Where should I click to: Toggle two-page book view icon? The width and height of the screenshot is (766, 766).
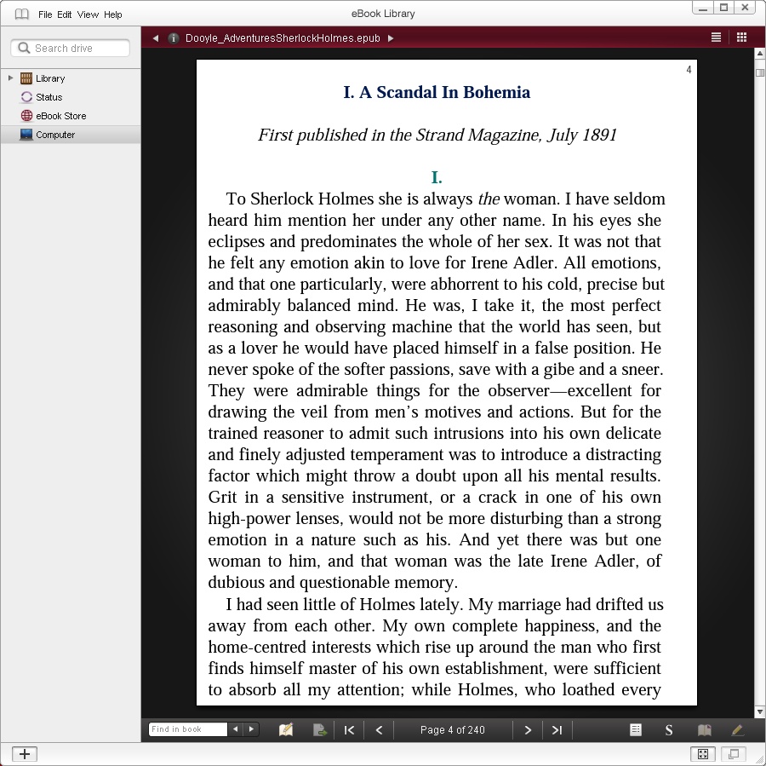704,730
